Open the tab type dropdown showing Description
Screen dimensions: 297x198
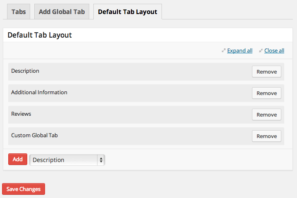coord(64,160)
